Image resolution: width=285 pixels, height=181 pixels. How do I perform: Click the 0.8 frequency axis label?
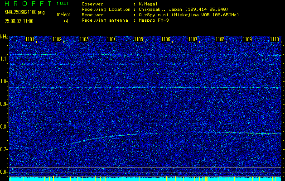tap(3, 127)
